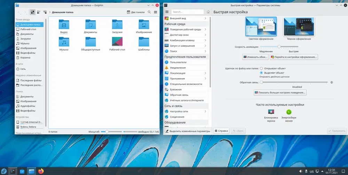Open the Загрузки folder icon
The height and width of the screenshot is (175, 348).
pyautogui.click(x=117, y=26)
